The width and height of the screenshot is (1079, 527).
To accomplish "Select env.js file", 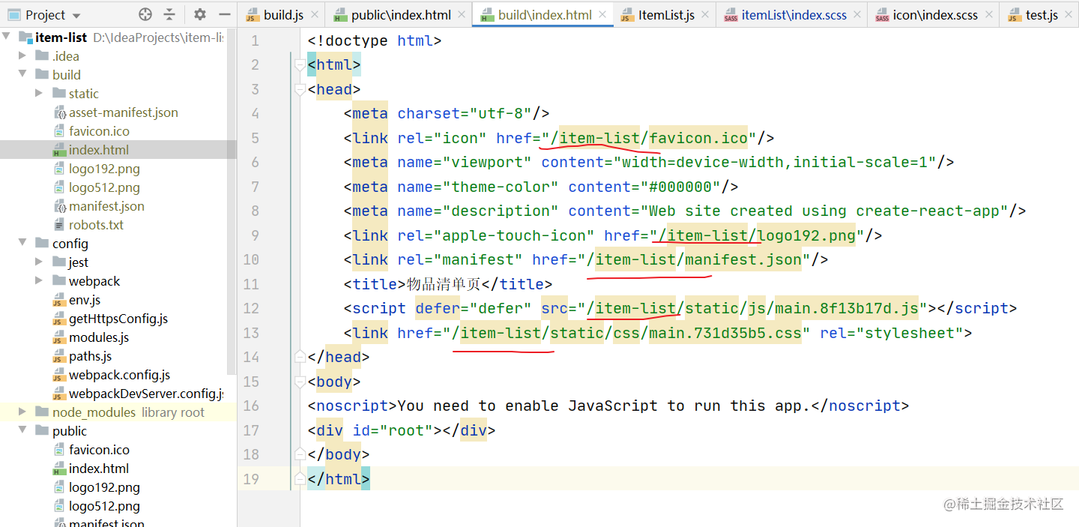I will coord(85,300).
